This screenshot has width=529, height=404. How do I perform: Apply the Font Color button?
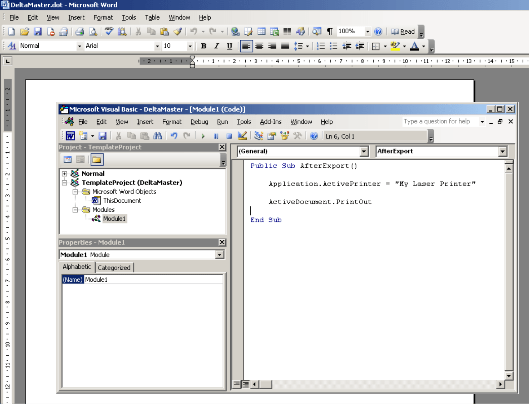(414, 46)
